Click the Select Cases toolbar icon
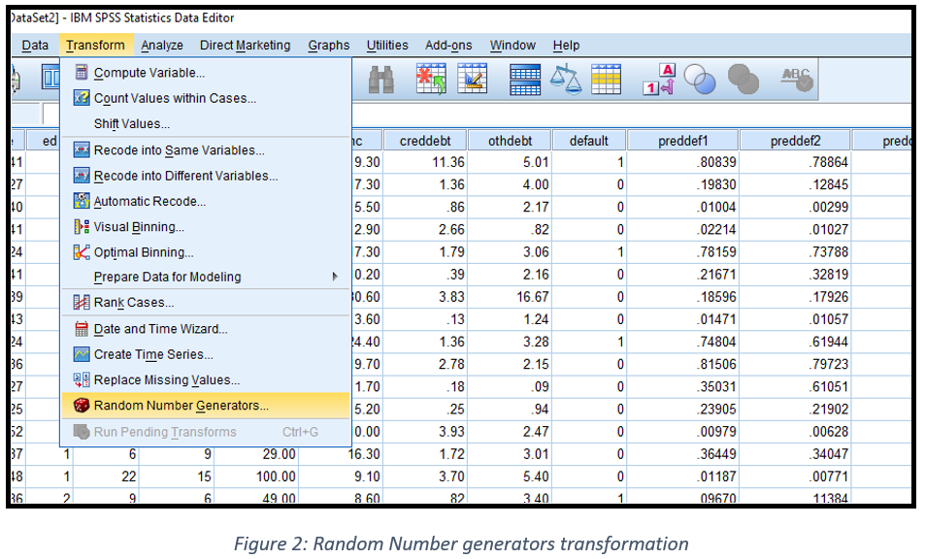This screenshot has height=559, width=925. coord(606,80)
